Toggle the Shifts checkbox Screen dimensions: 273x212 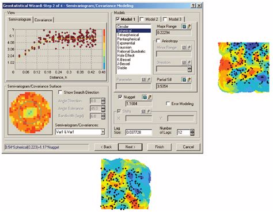119,111
